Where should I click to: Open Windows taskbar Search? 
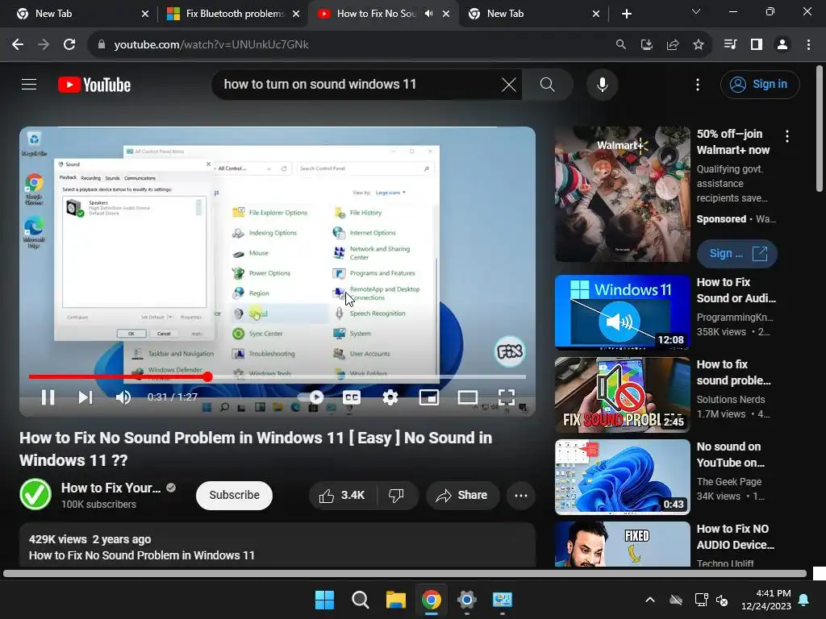tap(361, 600)
